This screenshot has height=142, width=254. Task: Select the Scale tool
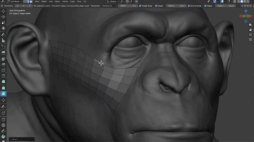click(x=3, y=22)
